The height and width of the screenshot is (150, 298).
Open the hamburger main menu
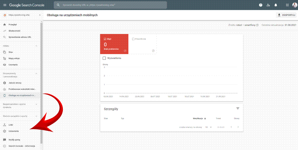[5, 5]
